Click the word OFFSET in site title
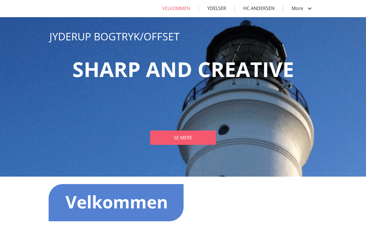 pyautogui.click(x=162, y=37)
